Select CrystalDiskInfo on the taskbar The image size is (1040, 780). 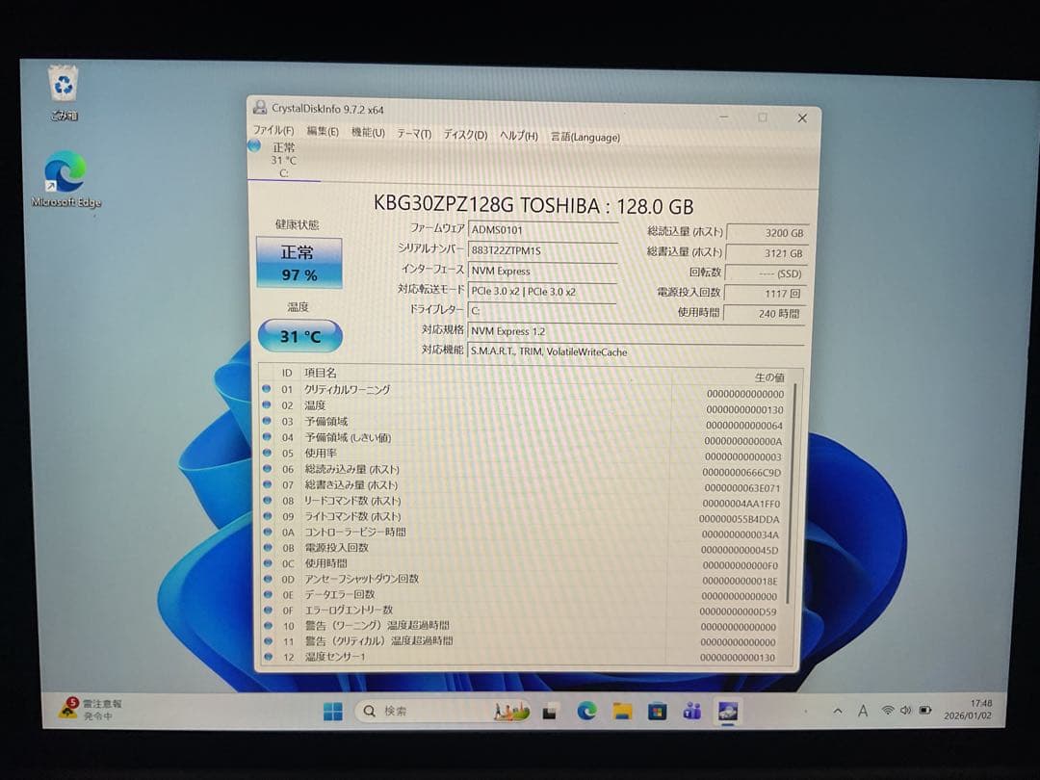(726, 713)
